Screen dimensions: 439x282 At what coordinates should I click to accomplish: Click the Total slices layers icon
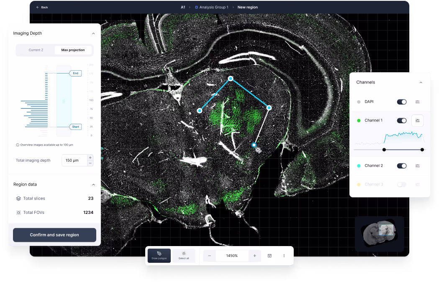pos(18,198)
